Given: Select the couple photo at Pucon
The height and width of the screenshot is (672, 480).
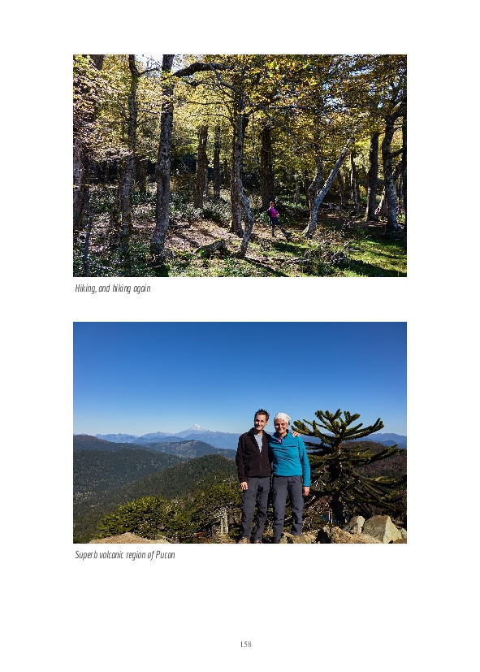Looking at the screenshot, I should [x=240, y=432].
